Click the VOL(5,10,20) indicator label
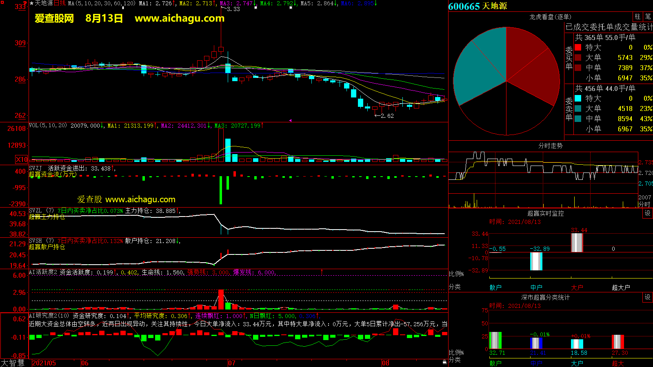 (48, 126)
